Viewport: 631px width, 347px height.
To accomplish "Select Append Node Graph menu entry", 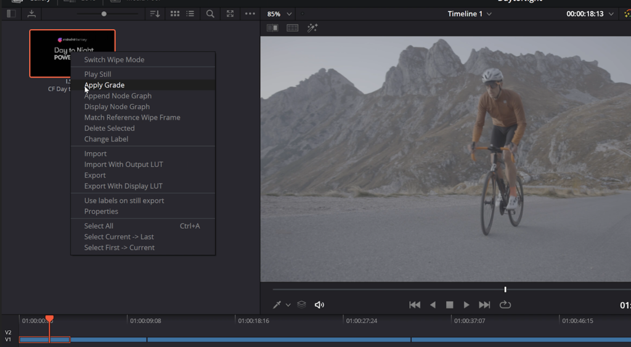I will tap(118, 96).
